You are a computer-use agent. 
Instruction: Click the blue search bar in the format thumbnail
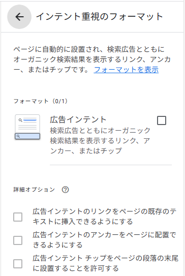(27, 136)
